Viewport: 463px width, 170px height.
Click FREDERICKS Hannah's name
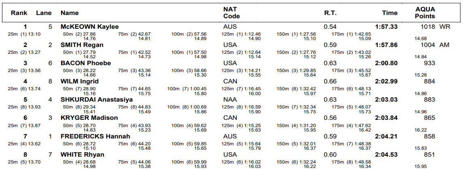click(x=95, y=136)
